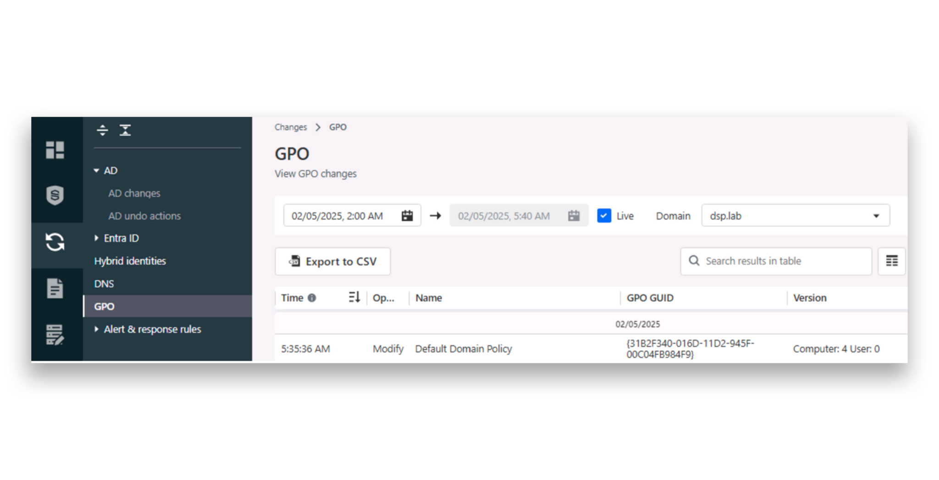The image size is (939, 480).
Task: Open the column settings icon beside search
Action: 891,261
